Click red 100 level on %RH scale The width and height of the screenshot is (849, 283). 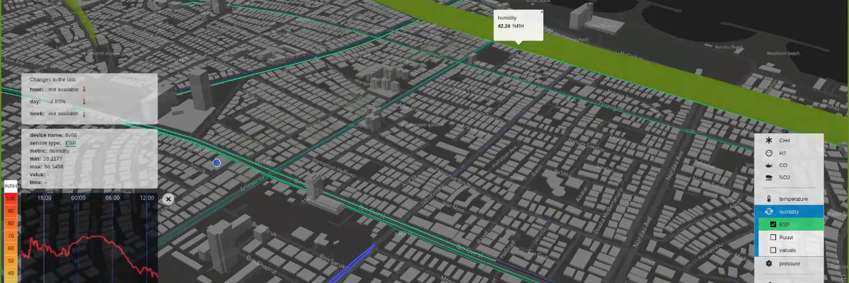point(11,199)
